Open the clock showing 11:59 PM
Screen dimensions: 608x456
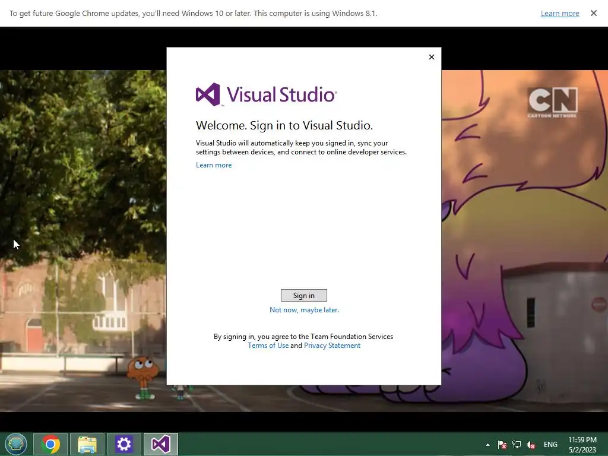[582, 445]
